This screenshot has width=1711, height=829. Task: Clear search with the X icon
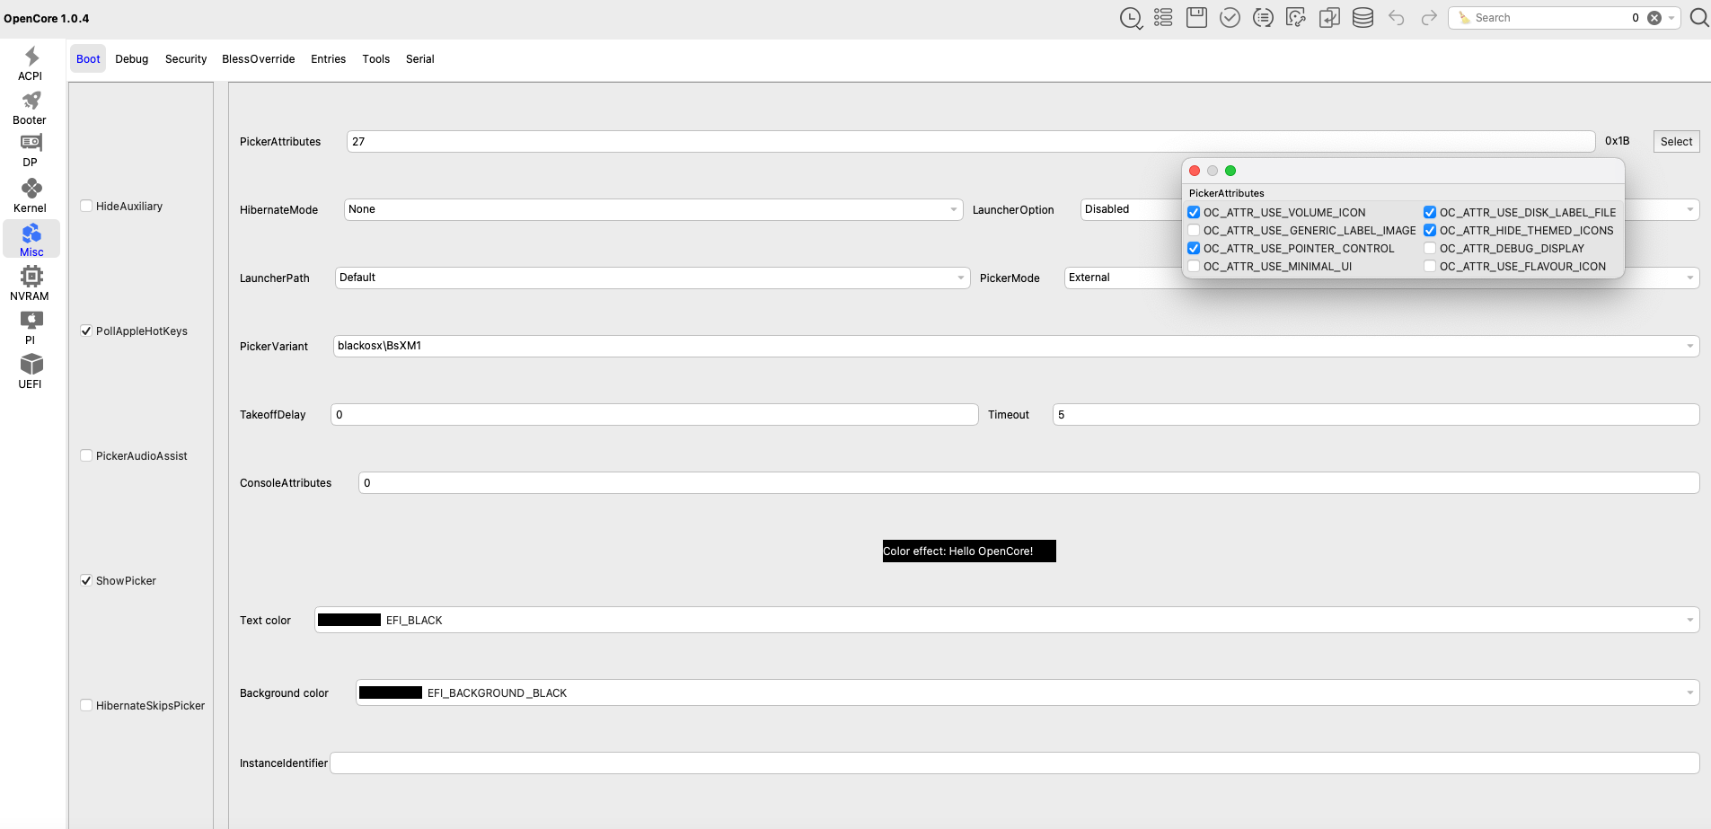tap(1654, 18)
